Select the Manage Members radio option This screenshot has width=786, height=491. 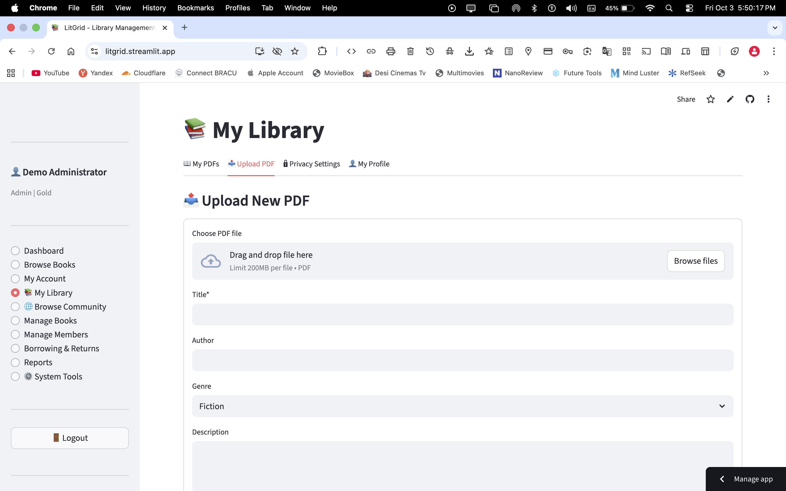(15, 334)
